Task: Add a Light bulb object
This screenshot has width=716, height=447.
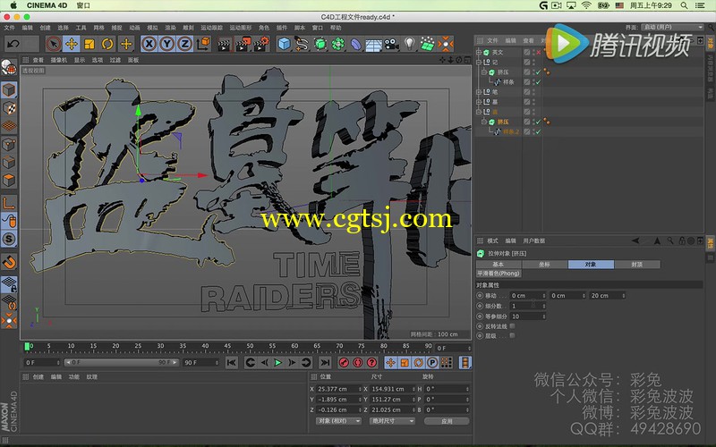Action: click(410, 44)
